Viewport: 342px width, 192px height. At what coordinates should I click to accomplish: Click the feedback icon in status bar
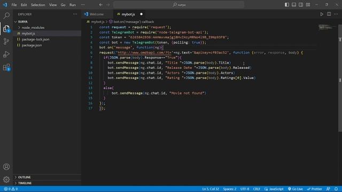tap(328, 189)
